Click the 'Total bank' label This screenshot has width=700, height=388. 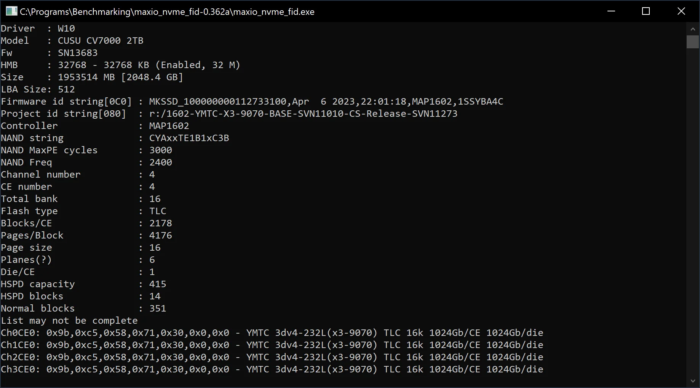(x=29, y=199)
